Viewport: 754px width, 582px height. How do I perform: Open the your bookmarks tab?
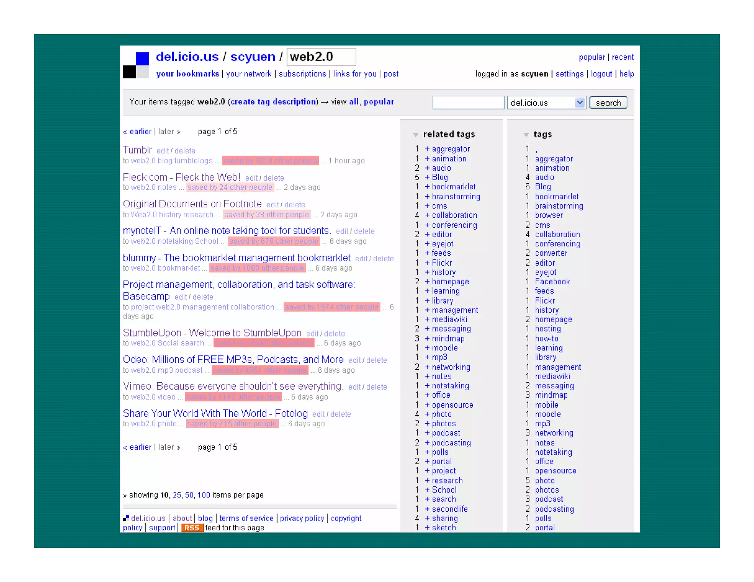coord(187,74)
